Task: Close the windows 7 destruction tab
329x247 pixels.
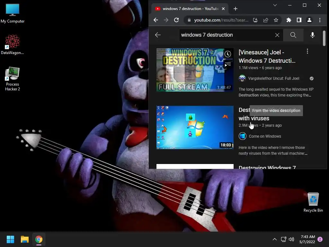Action: coord(223,9)
